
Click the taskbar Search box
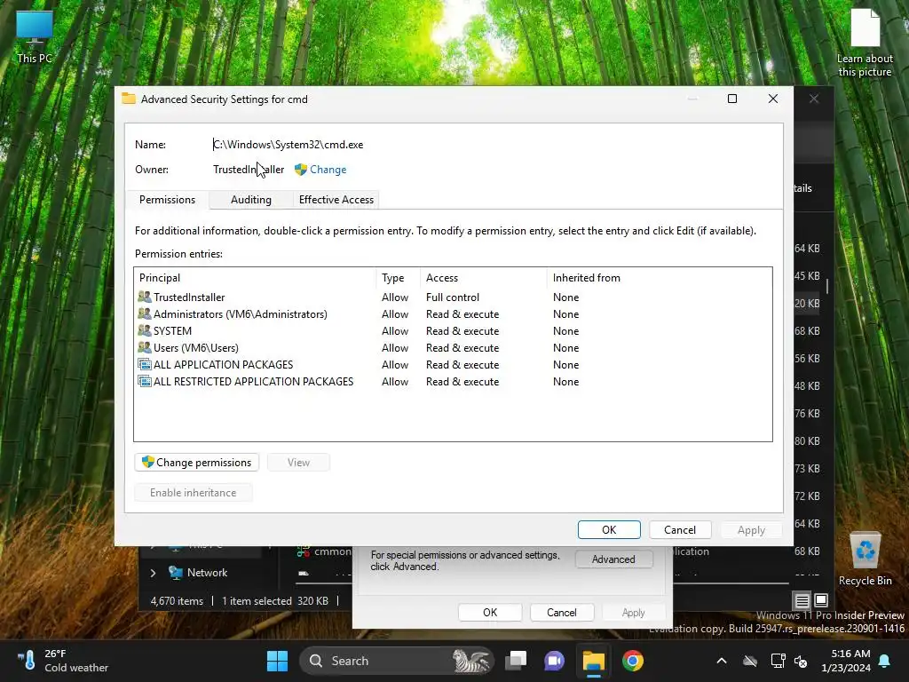point(396,661)
